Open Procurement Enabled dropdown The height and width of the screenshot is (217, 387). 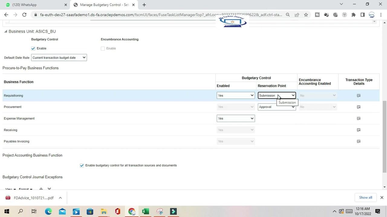click(x=236, y=107)
